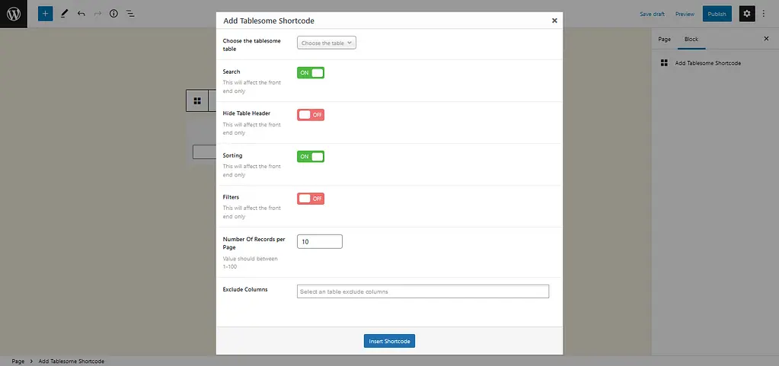The height and width of the screenshot is (366, 779).
Task: Click the Filters label
Action: point(231,197)
